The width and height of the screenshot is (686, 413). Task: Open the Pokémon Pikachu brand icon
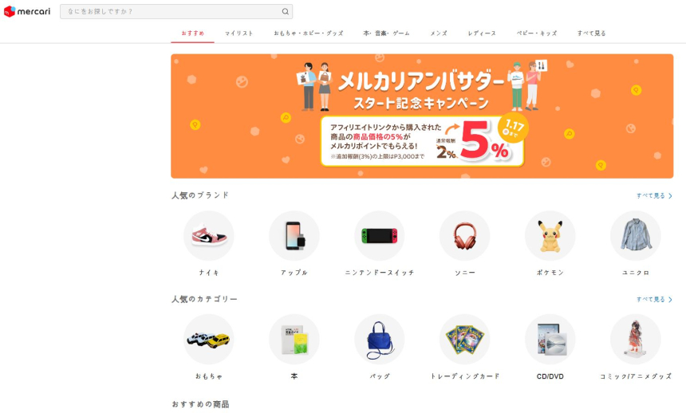(x=550, y=236)
